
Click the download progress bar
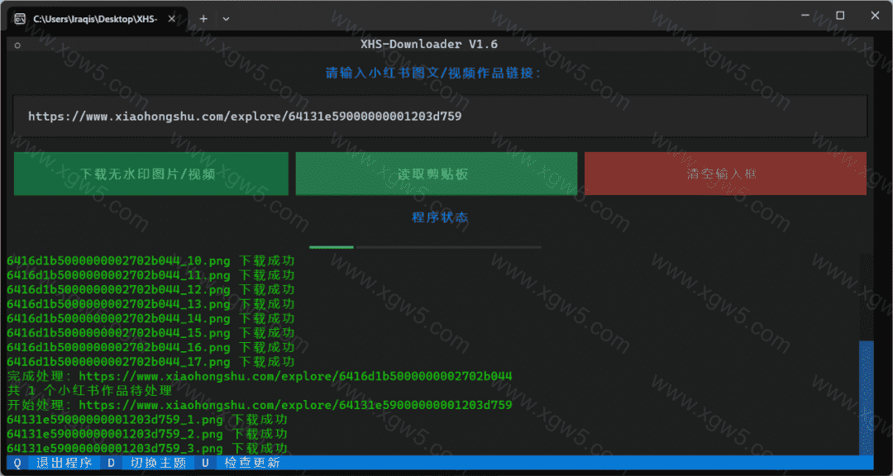425,246
